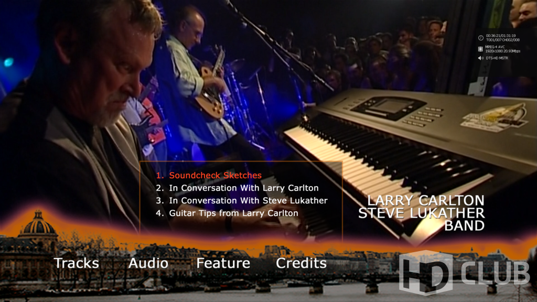
Task: Click the film strip video codec icon
Action: [480, 49]
